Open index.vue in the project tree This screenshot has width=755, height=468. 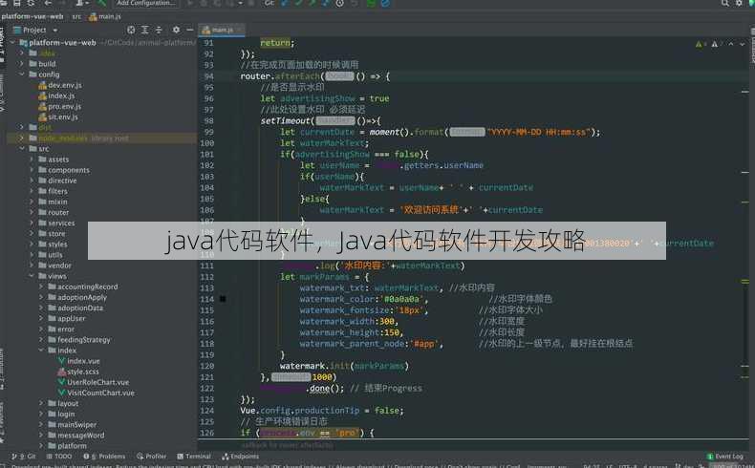[x=79, y=361]
